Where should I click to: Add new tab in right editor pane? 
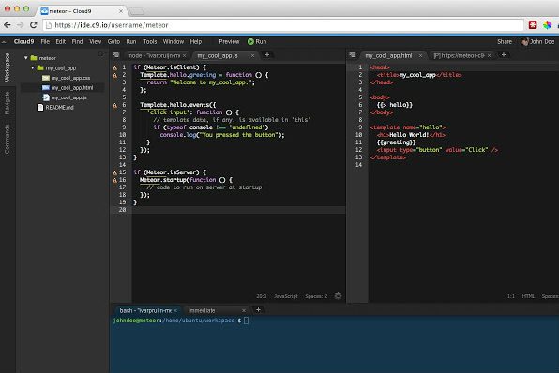pos(504,55)
